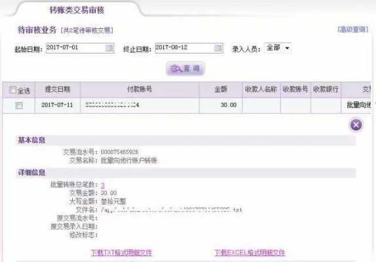The height and width of the screenshot is (262, 376).
Task: Open the 起始日期 calendar picker icon
Action: coord(109,48)
